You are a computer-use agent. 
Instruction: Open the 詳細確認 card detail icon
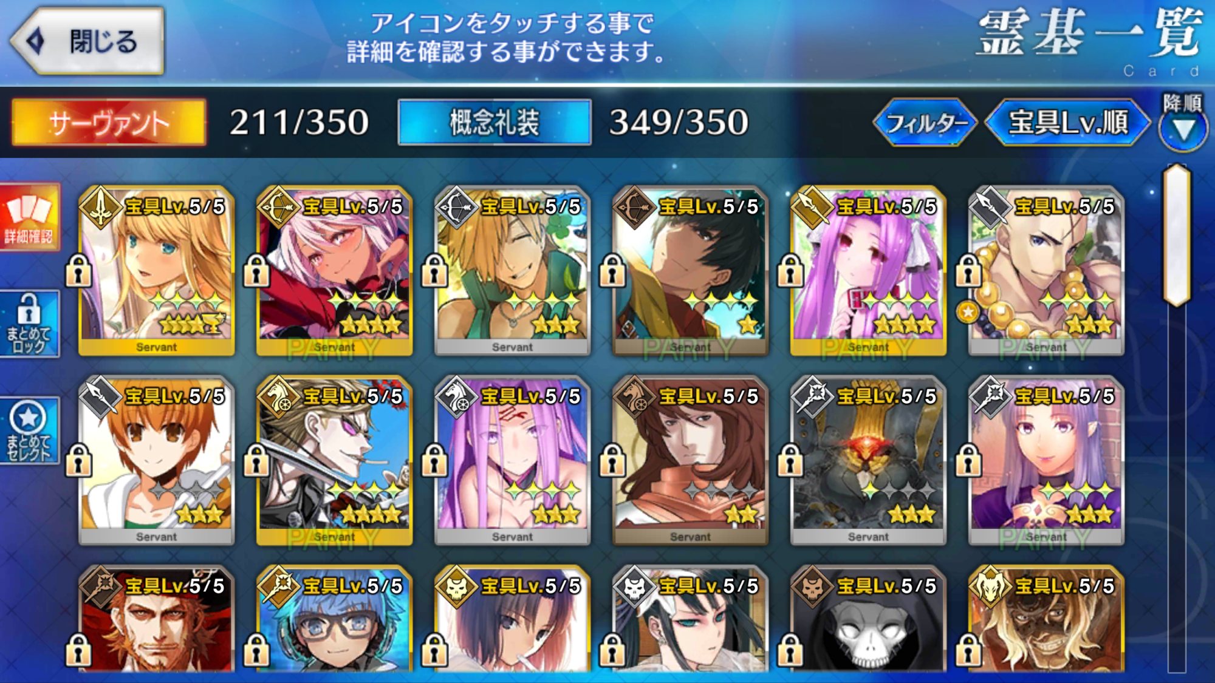[29, 217]
